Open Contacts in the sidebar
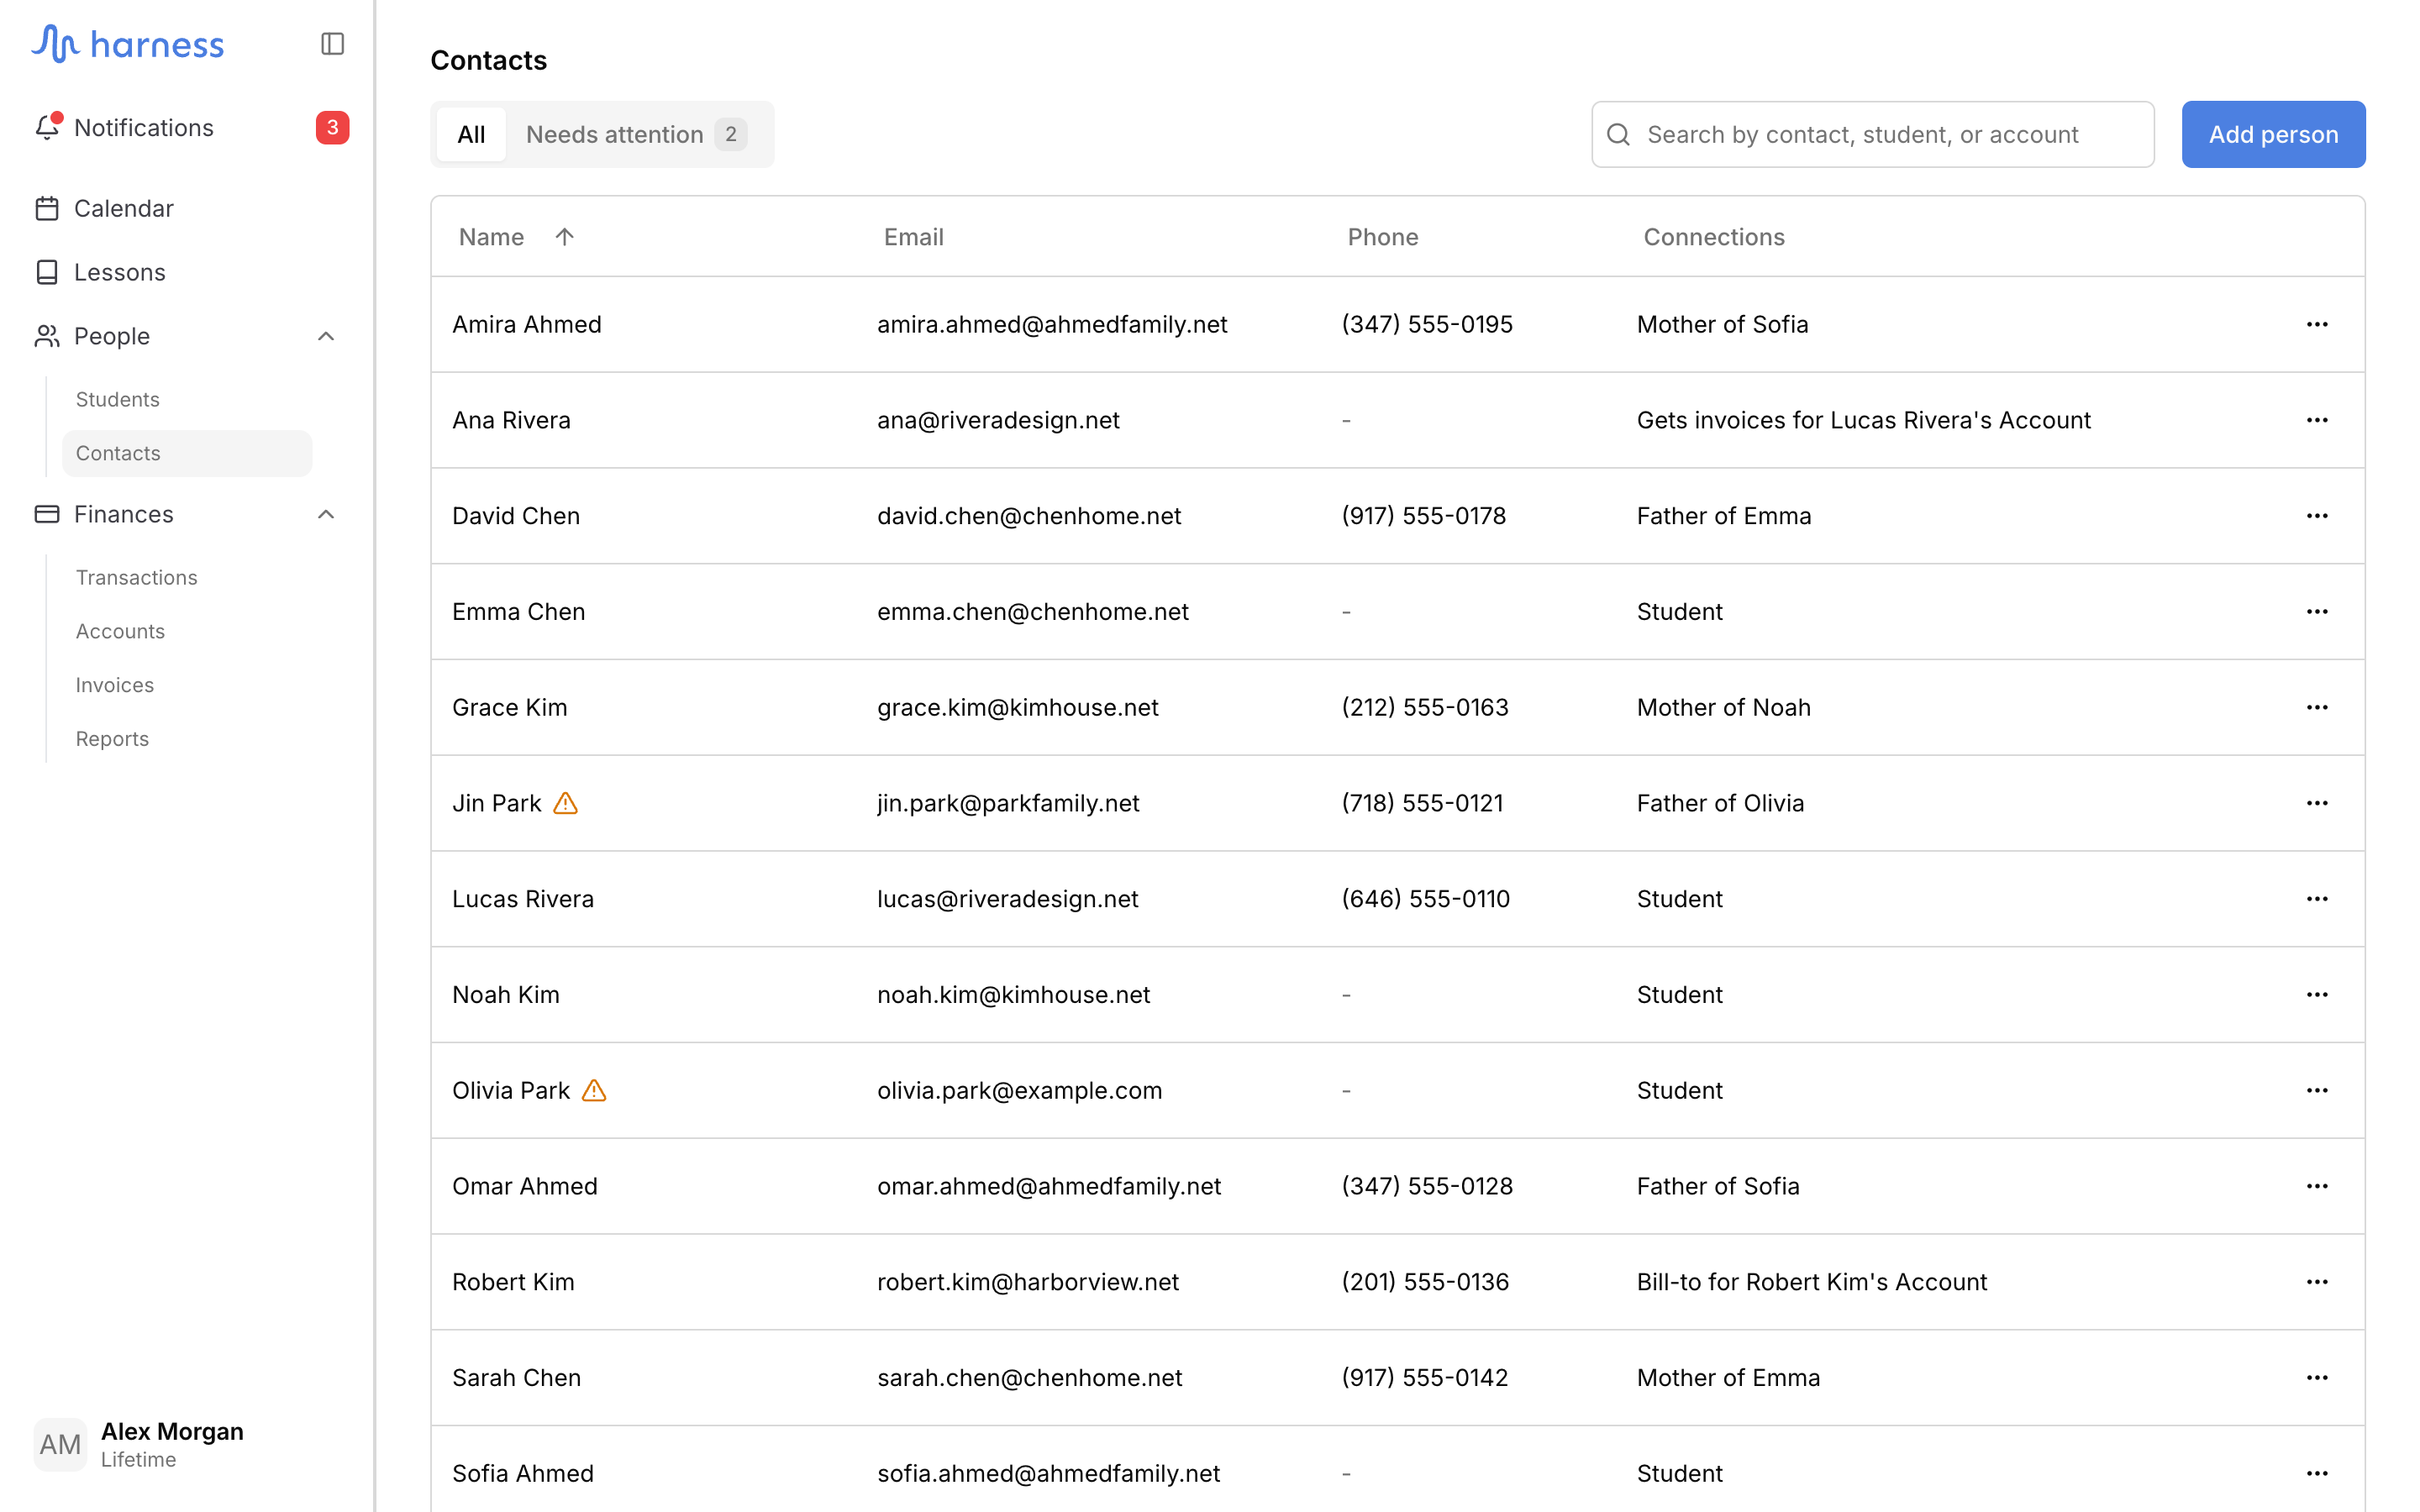Image resolution: width=2420 pixels, height=1512 pixels. pos(186,453)
